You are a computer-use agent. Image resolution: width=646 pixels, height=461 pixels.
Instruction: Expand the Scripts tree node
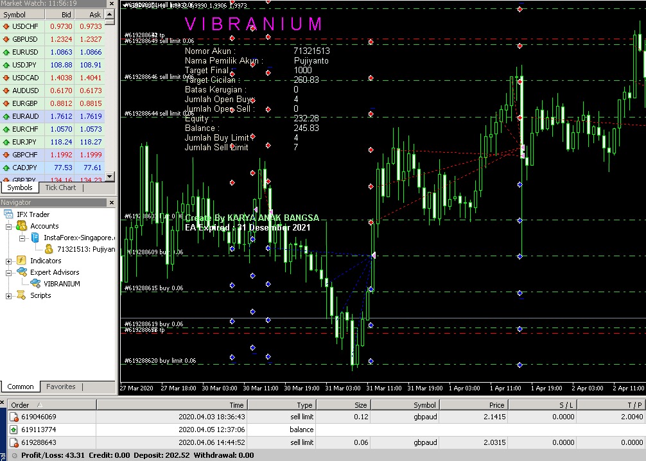(8, 296)
